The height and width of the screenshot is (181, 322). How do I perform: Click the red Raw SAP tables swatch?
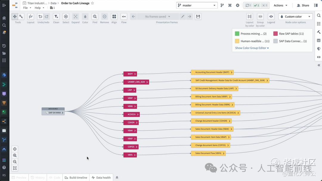275,34
